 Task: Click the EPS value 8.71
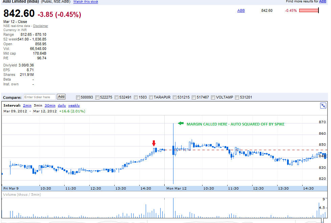pyautogui.click(x=30, y=70)
